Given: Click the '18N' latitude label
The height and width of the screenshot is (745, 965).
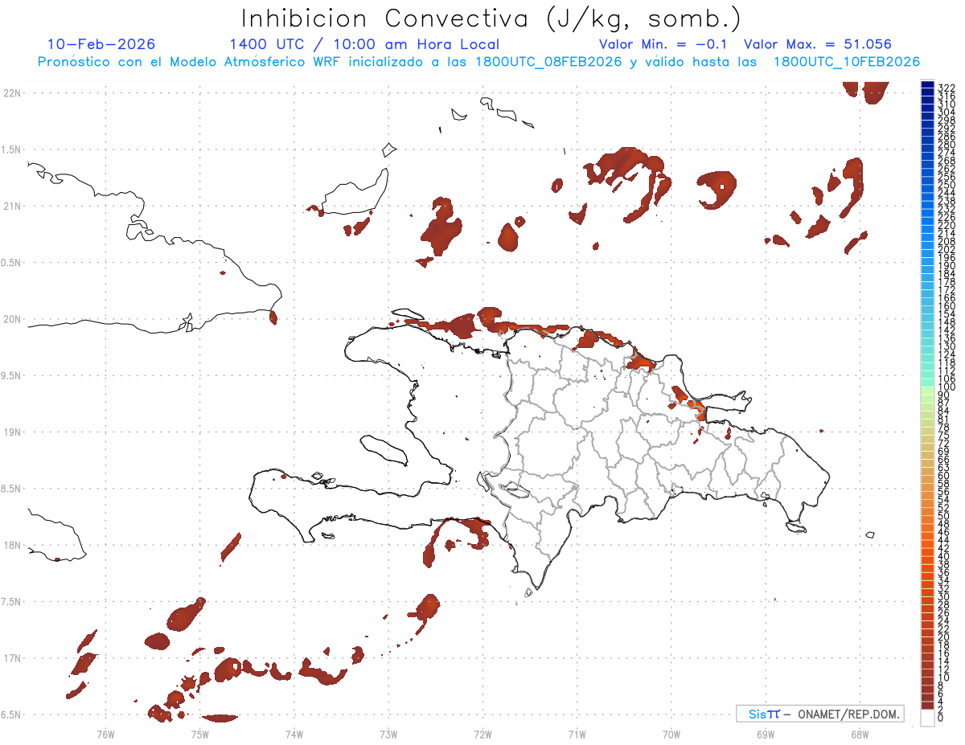Looking at the screenshot, I should point(12,545).
